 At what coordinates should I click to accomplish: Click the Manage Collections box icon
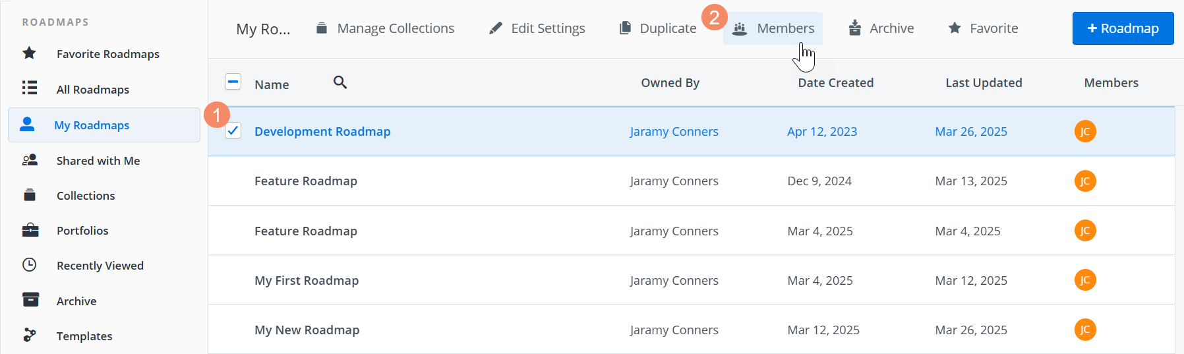click(x=322, y=28)
